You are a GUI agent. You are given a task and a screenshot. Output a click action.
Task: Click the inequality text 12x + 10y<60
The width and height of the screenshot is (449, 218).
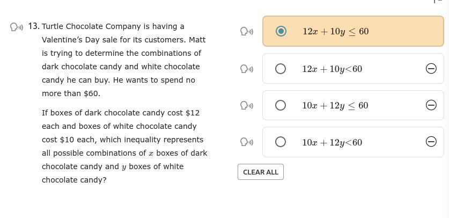[332, 69]
